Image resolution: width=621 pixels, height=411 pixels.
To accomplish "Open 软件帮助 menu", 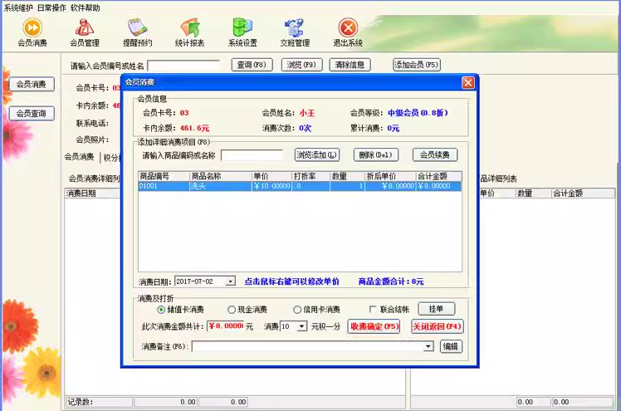I will pos(86,7).
